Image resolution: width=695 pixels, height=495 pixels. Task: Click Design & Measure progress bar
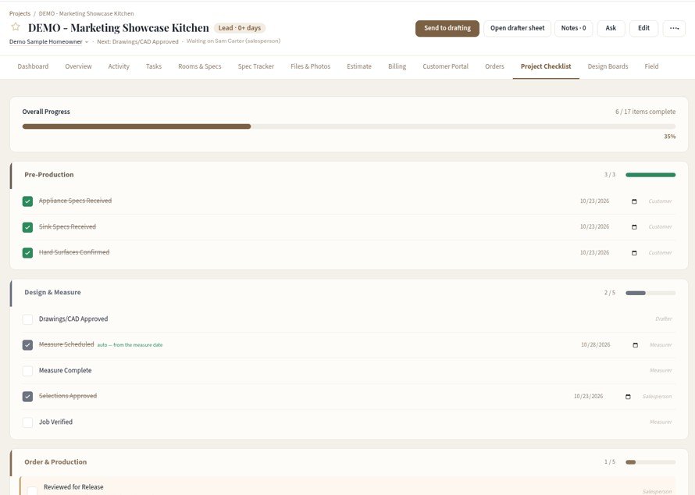(650, 293)
